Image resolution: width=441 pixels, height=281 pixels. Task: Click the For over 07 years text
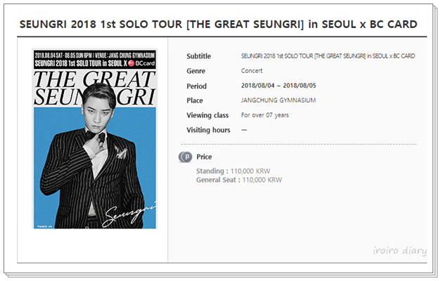click(x=264, y=115)
